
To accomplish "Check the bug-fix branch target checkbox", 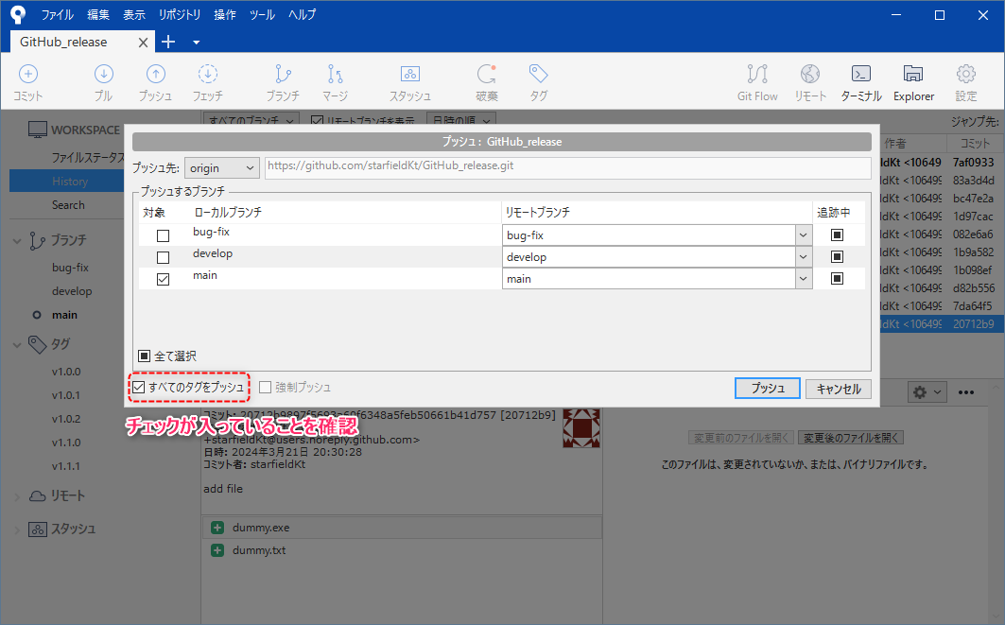I will (163, 235).
